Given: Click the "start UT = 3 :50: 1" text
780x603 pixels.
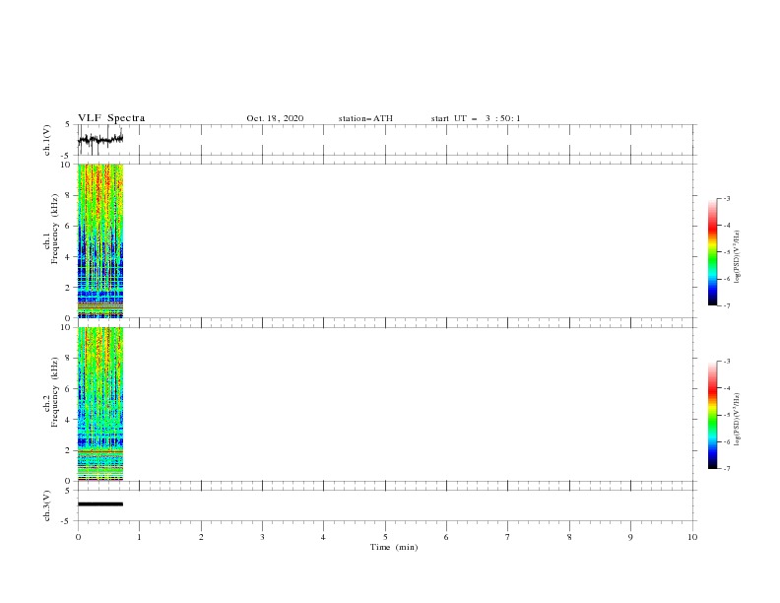Looking at the screenshot, I should 476,118.
